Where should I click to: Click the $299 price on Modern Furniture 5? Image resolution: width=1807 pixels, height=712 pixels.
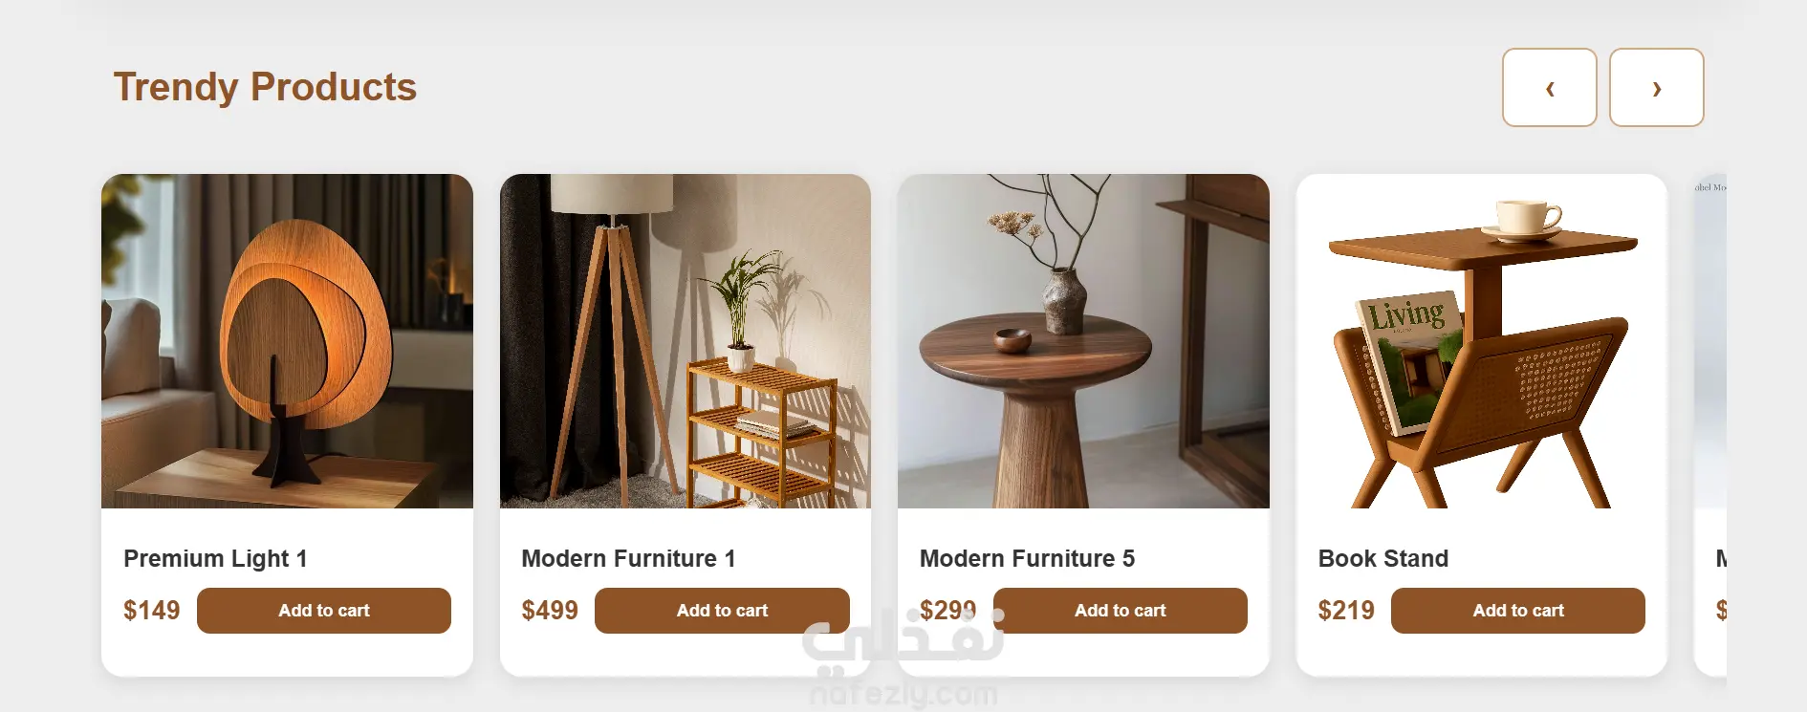coord(947,611)
